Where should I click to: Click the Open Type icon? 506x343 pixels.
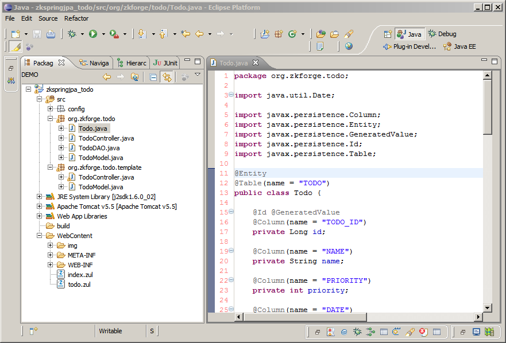coord(320,34)
